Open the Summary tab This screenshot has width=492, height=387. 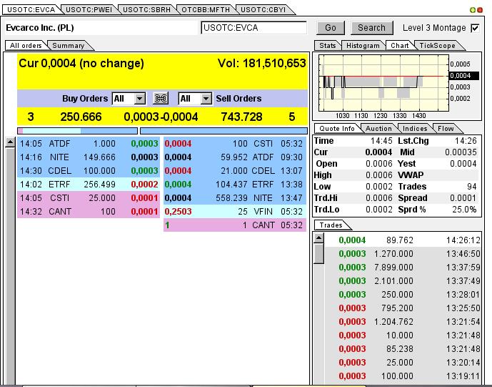click(x=68, y=46)
